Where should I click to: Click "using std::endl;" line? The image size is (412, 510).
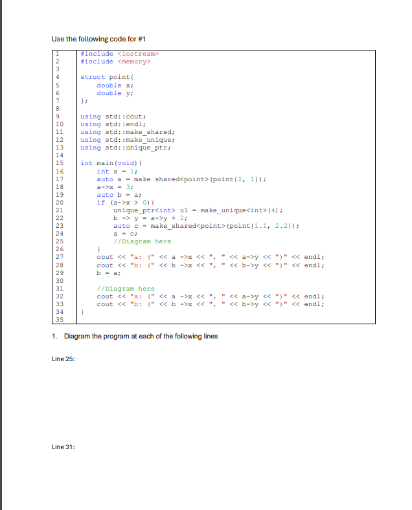(113, 124)
